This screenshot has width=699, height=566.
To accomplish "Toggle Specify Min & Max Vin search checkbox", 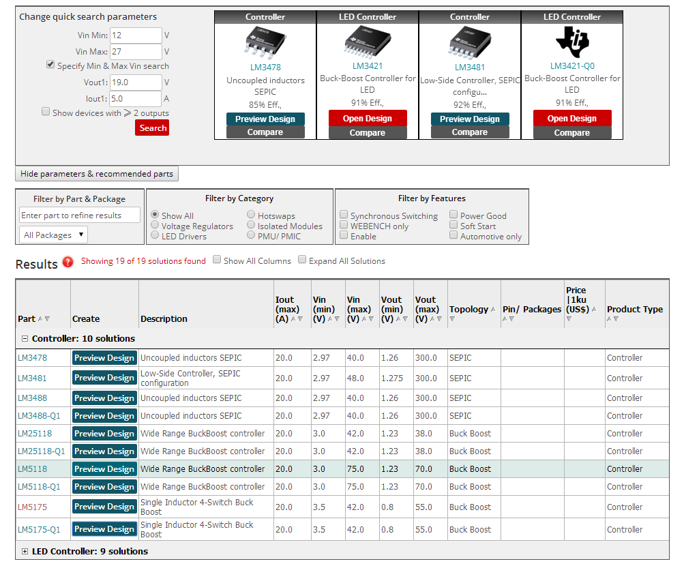I will coord(50,65).
